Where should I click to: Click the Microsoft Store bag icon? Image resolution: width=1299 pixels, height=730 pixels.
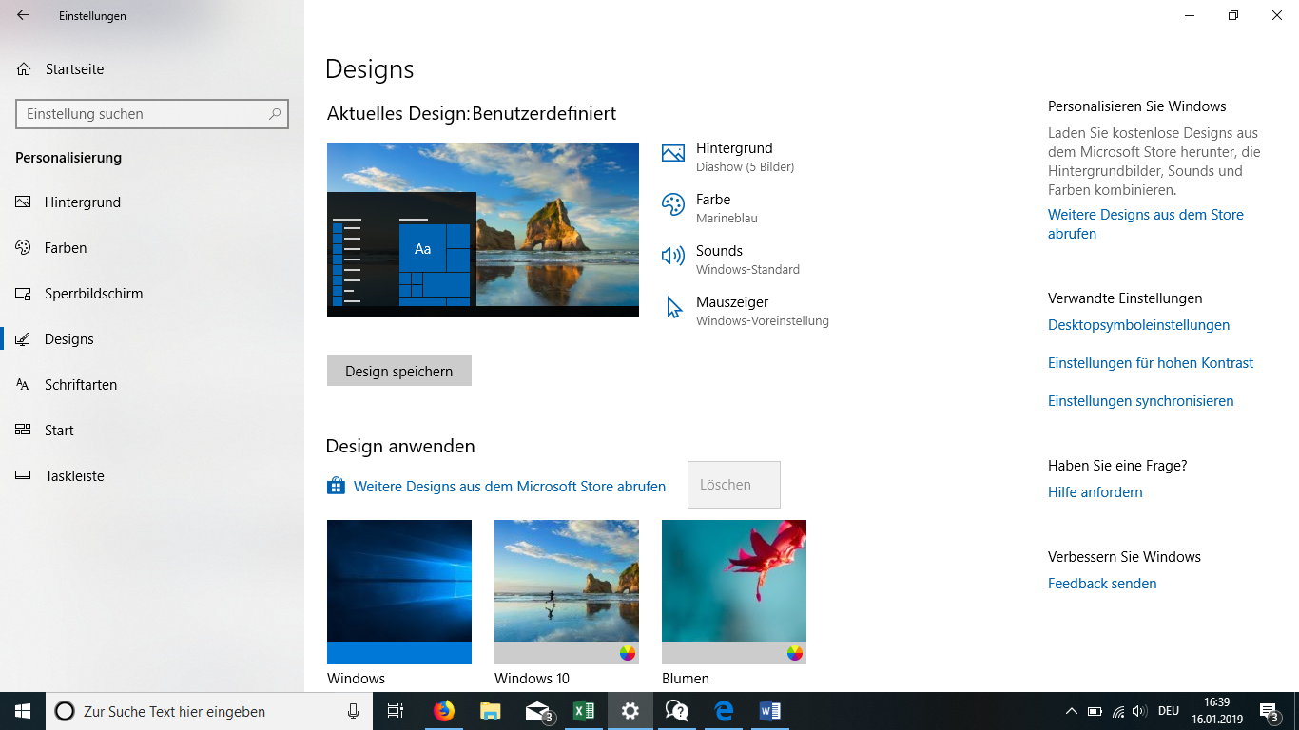[x=336, y=486]
